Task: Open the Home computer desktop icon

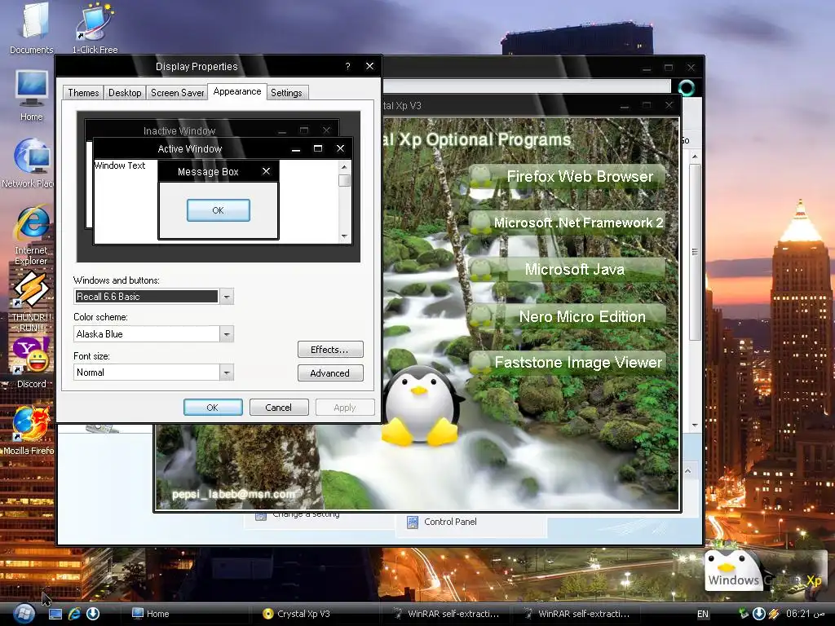Action: coord(32,95)
